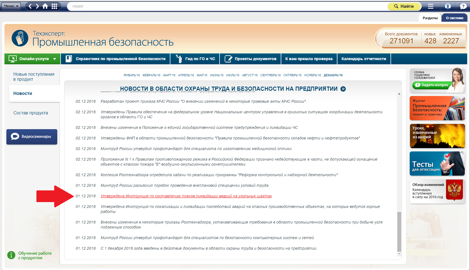Image resolution: width=470 pixels, height=270 pixels.
Task: Go back with the left arrow
Action: pyautogui.click(x=30, y=6)
